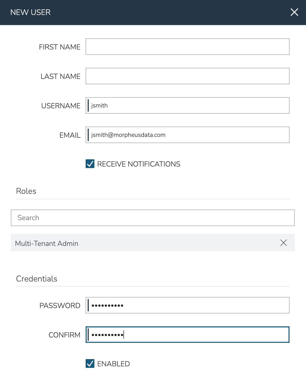Click the Last Name label
The height and width of the screenshot is (381, 306).
[60, 76]
